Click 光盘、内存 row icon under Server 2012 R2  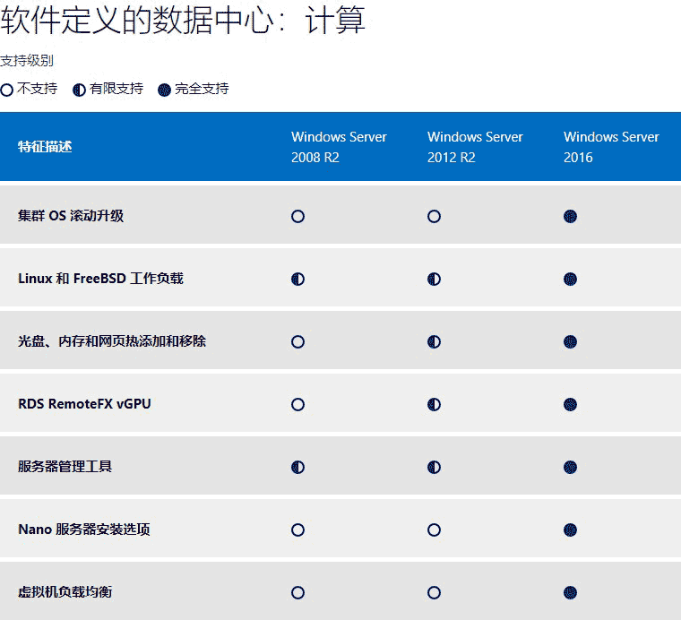coord(435,342)
